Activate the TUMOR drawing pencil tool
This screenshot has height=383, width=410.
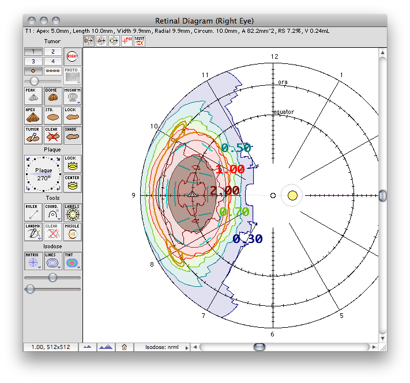point(33,135)
